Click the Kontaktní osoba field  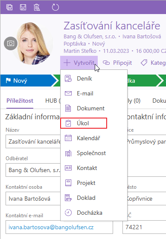33,199
